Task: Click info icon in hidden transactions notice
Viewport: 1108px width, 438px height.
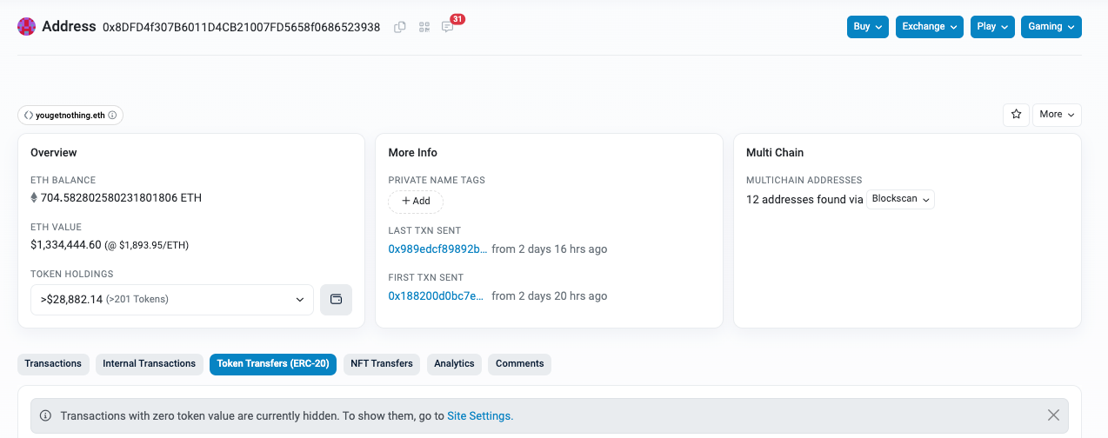Action: pyautogui.click(x=45, y=416)
